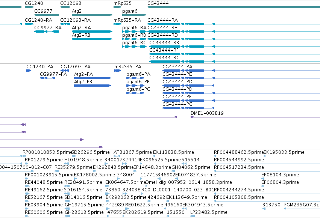Open EST LP23482.5prime
This screenshot has width=320, height=218.
[209, 212]
